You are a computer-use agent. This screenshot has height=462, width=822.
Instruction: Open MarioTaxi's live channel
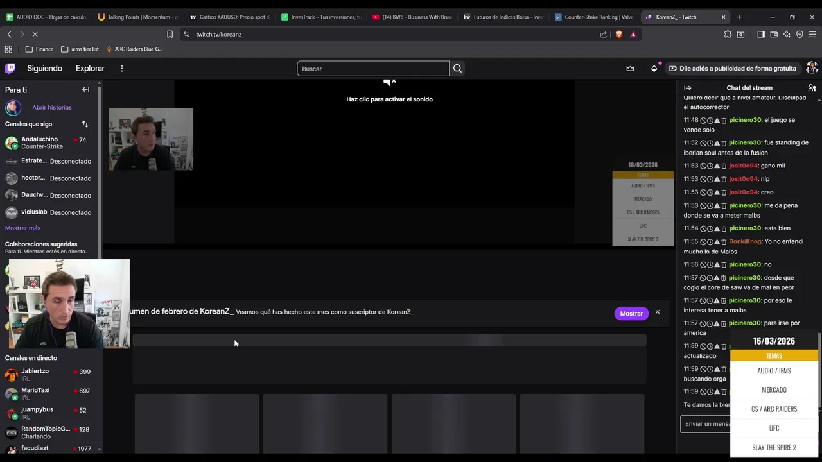[50, 394]
